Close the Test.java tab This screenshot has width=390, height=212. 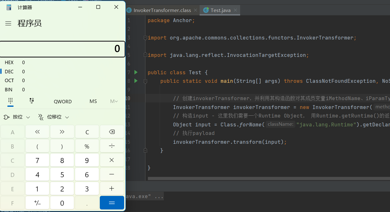pyautogui.click(x=235, y=10)
